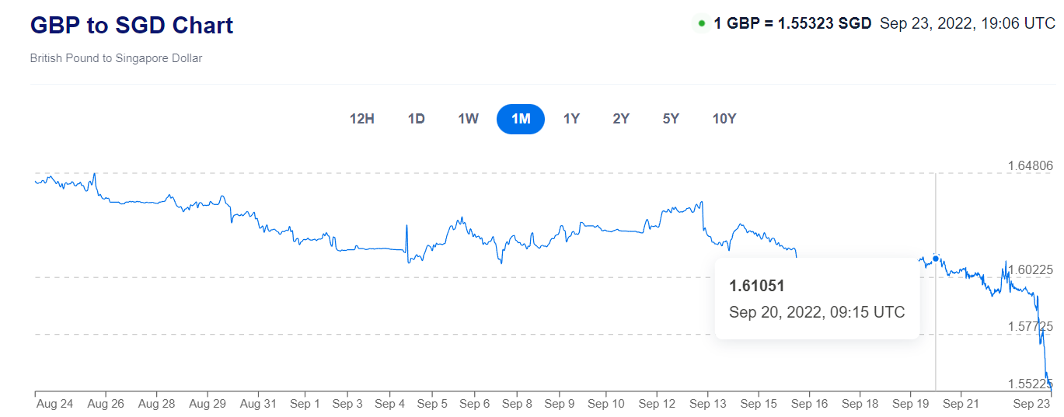The height and width of the screenshot is (417, 1064).
Task: Switch chart to 1Y range
Action: [x=571, y=119]
